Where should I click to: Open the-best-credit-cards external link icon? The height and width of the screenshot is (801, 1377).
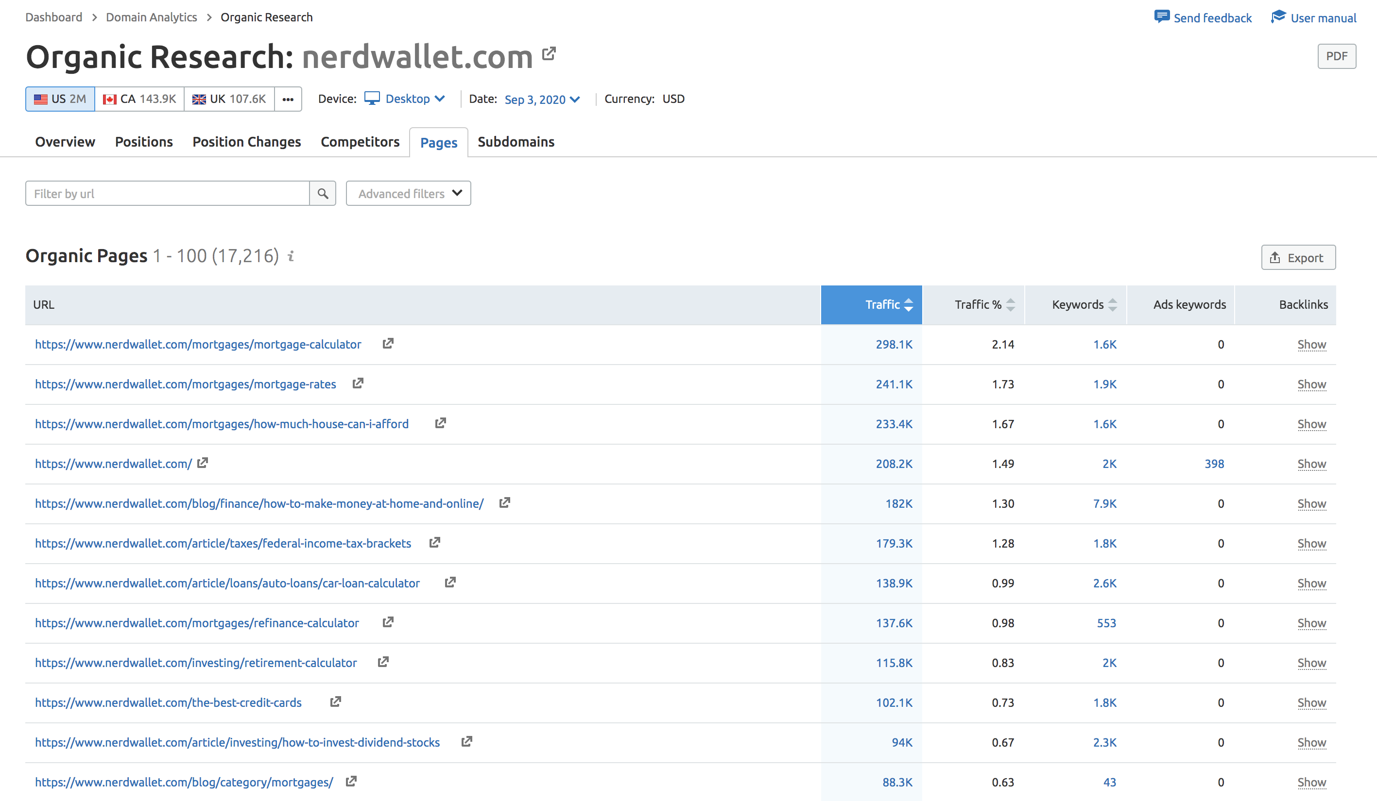[x=336, y=702]
